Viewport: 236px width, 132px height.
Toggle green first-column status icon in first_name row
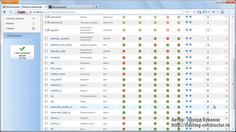pyautogui.click(x=124, y=69)
